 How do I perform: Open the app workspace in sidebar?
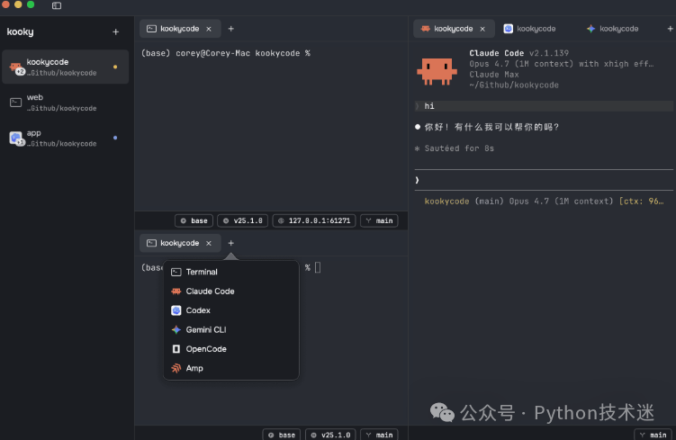click(65, 138)
